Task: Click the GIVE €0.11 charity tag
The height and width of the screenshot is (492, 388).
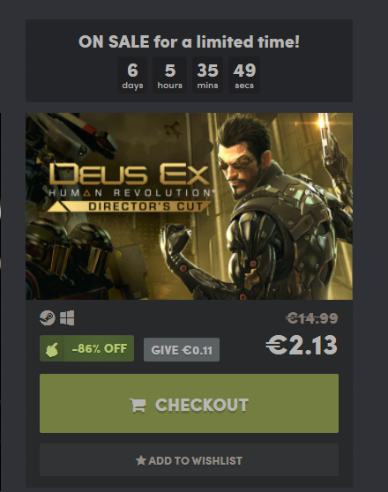Action: point(182,350)
